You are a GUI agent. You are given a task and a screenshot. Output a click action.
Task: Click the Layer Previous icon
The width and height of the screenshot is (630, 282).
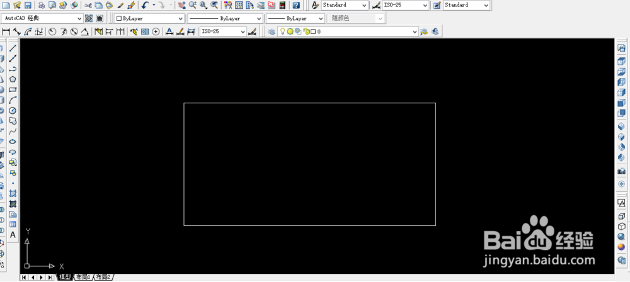434,31
